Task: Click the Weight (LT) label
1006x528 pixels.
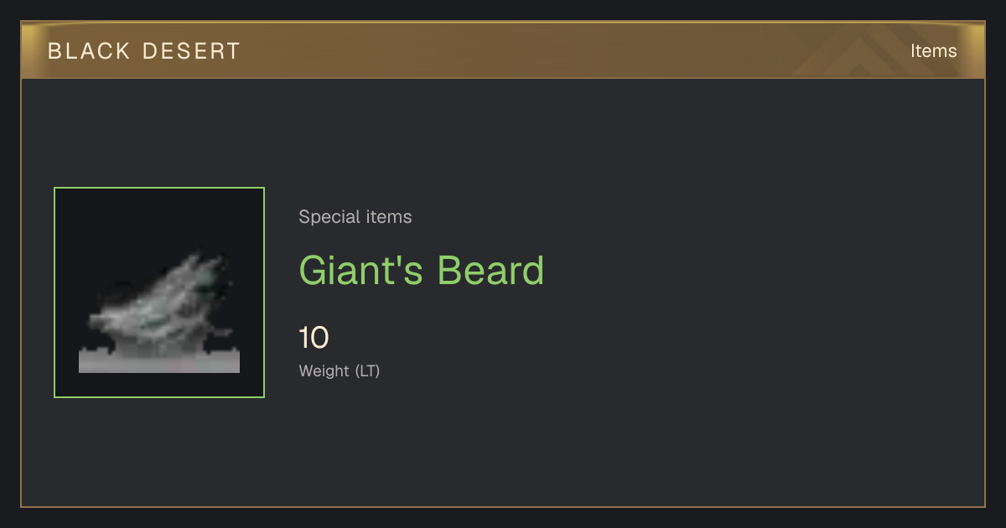Action: coord(340,370)
